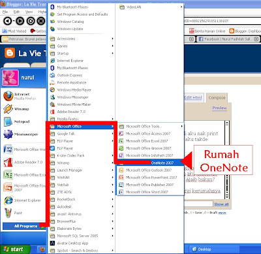Expand the K-Lite Codec Pack folder
Viewport: 261px width, 254px height.
(82, 155)
